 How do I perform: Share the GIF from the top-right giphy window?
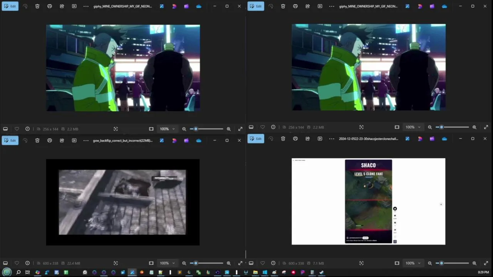(x=308, y=6)
